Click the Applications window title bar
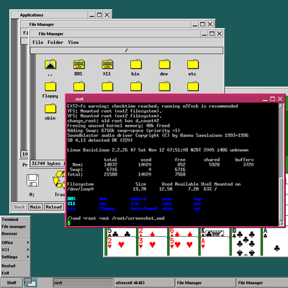Viewport: 288px width, 288px height. (50, 15)
